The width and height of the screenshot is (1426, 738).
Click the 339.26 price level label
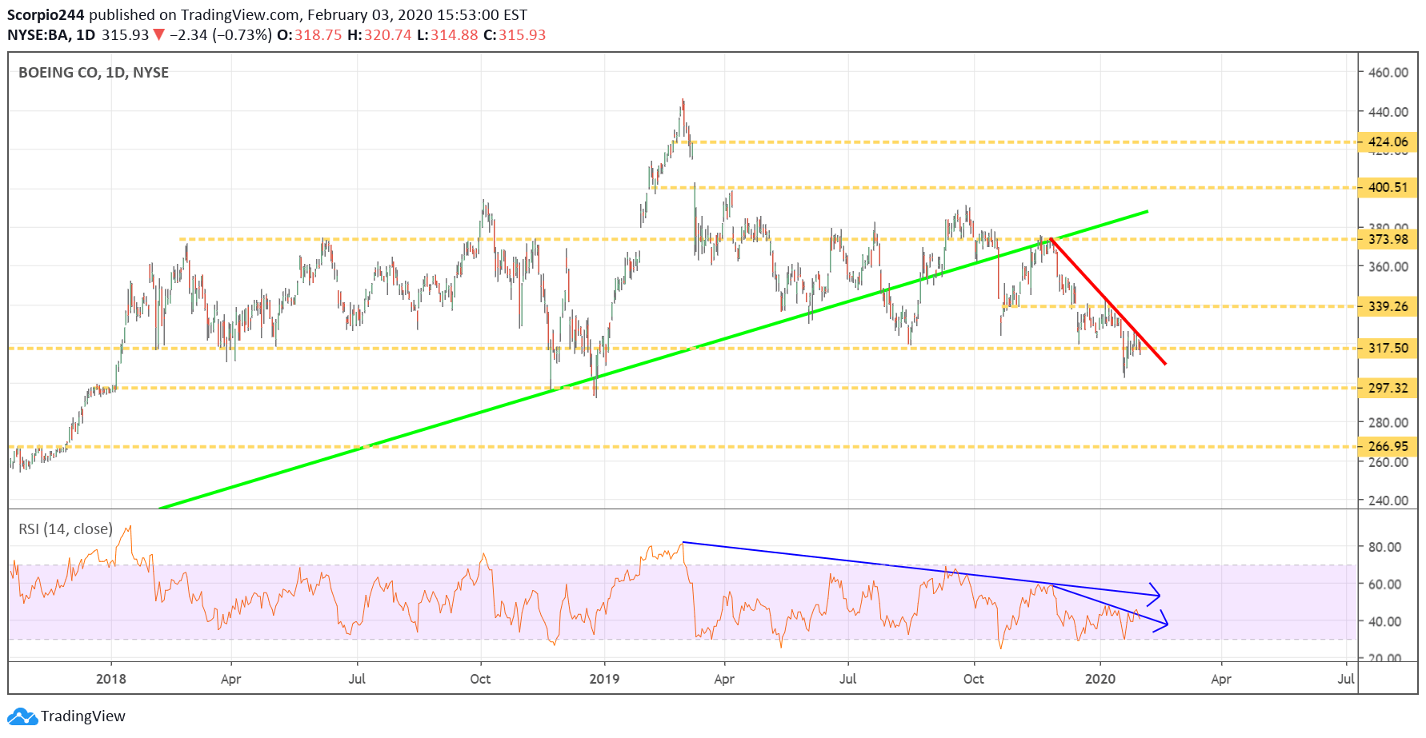coord(1388,306)
